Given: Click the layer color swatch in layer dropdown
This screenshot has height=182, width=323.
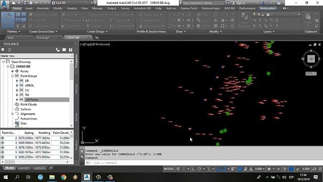Looking at the screenshot, I should point(268,15).
